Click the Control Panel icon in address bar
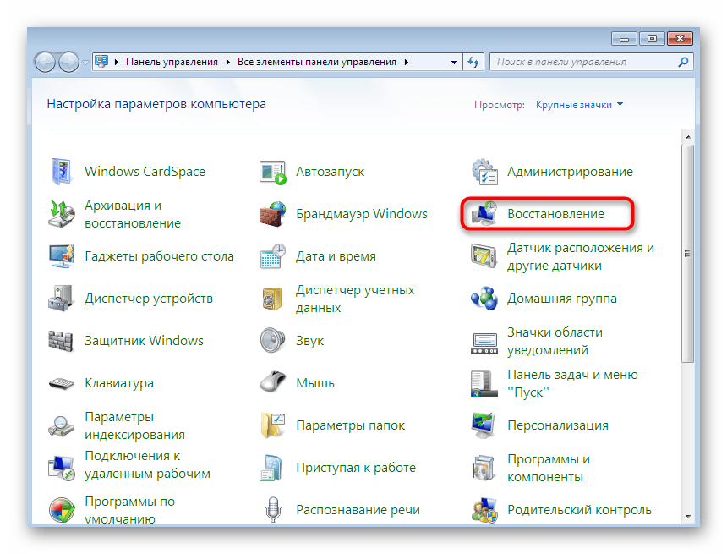The image size is (727, 554). (x=101, y=61)
